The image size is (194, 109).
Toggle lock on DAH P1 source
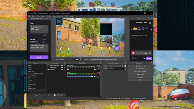(65, 70)
